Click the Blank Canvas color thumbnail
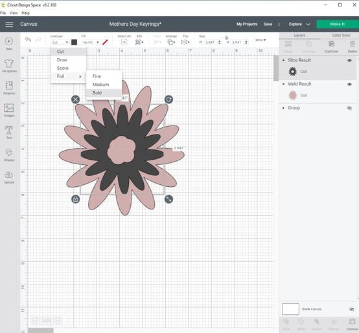Viewport: 359px width, 333px height. click(290, 309)
